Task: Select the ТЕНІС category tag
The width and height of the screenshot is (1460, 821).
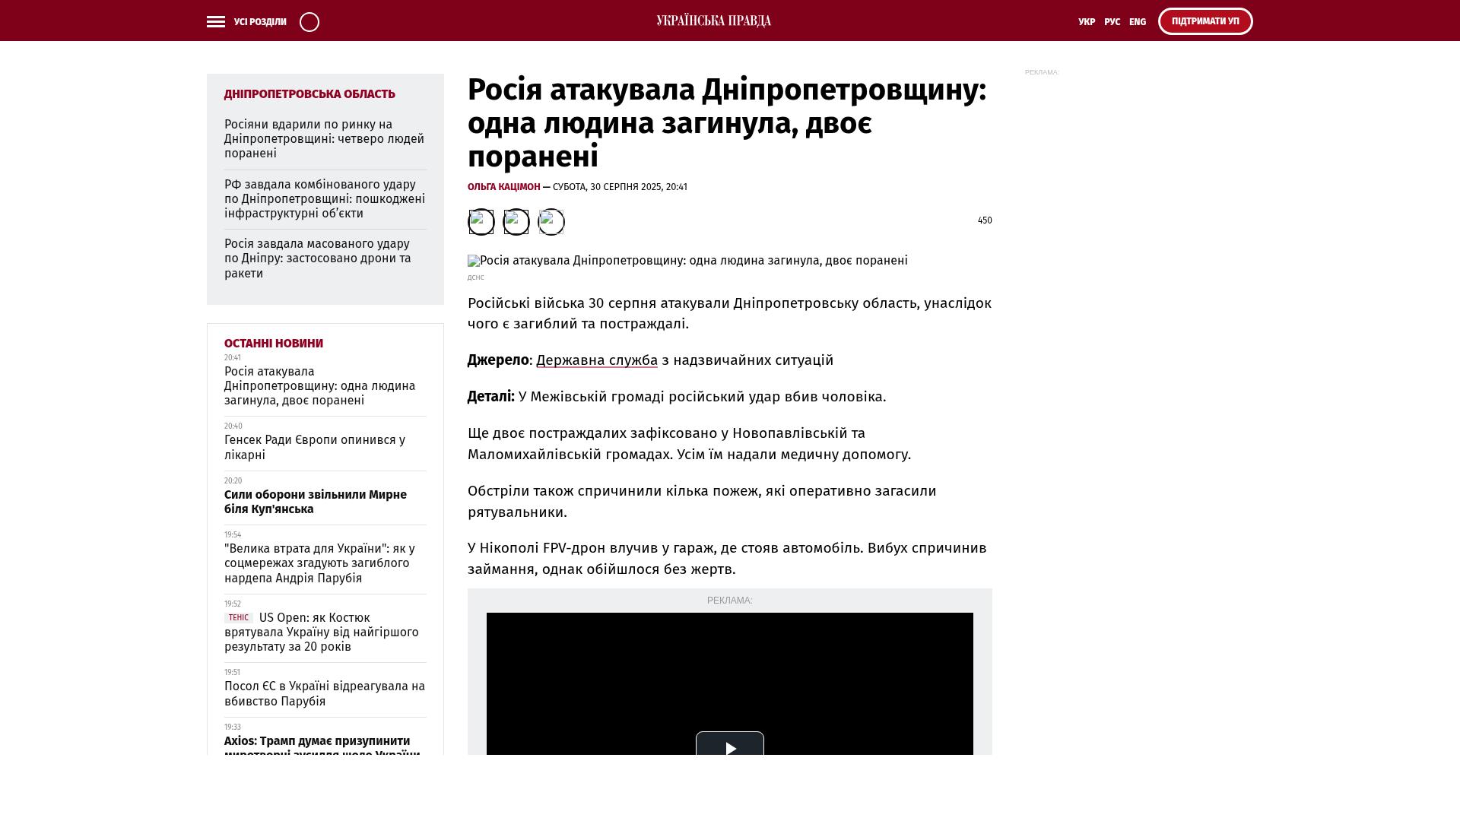Action: coord(238,617)
